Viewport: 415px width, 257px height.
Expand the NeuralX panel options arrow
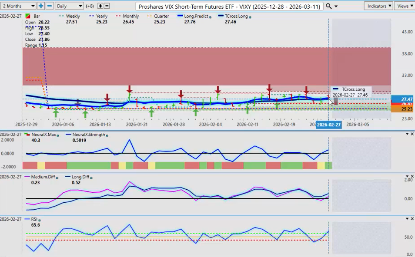[406, 134]
